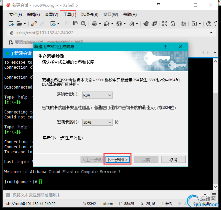
Task: Click the Xagent key icon in toolbar
Action: pos(154,24)
